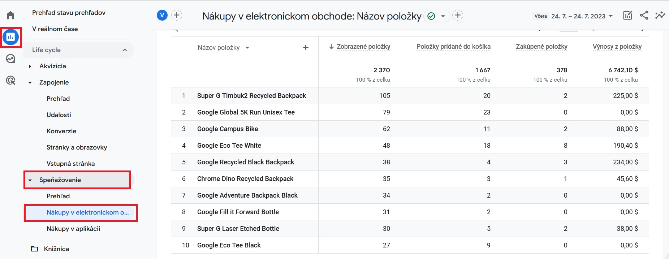Open the Názov položky dimension dropdown

pos(224,48)
